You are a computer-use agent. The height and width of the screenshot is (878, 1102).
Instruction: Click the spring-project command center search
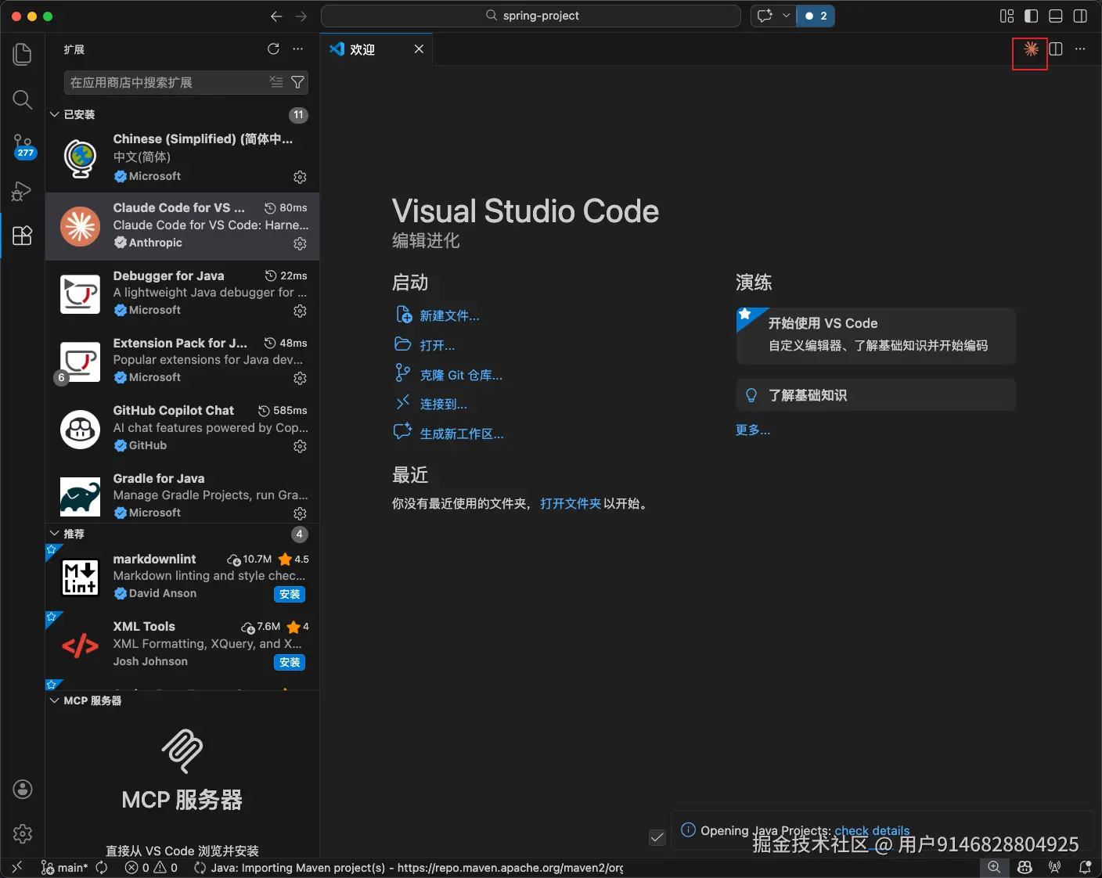tap(531, 16)
